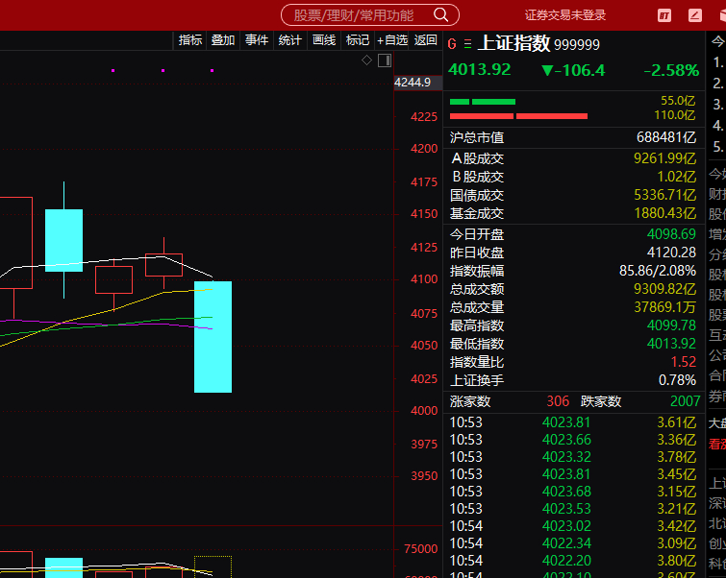Click the 指数量比 value 1.52
Image resolution: width=726 pixels, height=578 pixels.
point(684,362)
